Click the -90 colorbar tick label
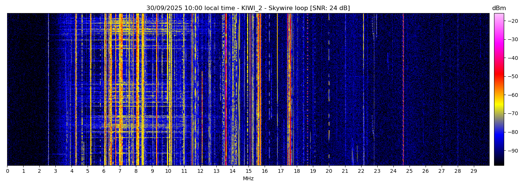 pos(513,151)
